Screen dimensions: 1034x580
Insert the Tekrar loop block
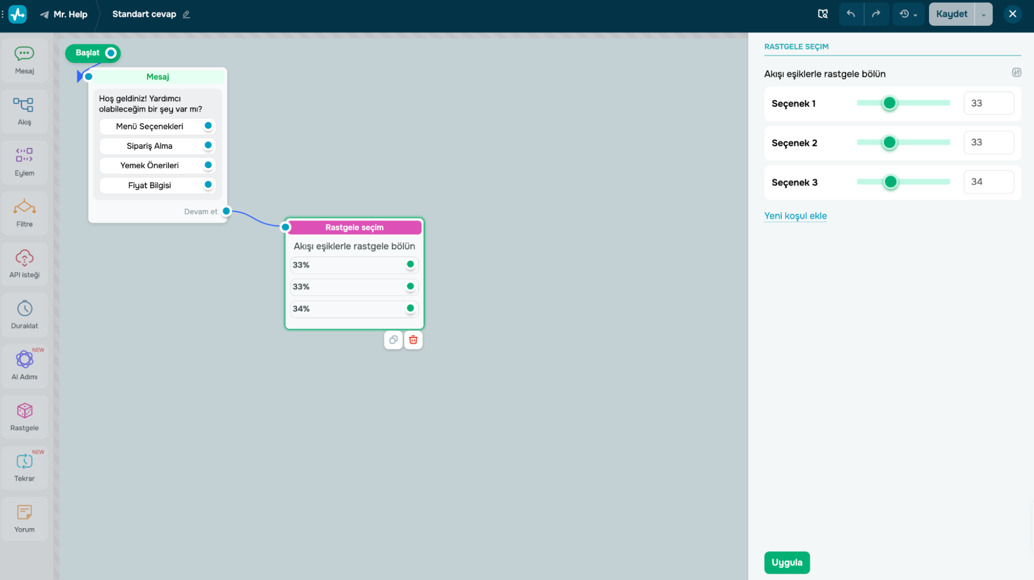(x=24, y=468)
